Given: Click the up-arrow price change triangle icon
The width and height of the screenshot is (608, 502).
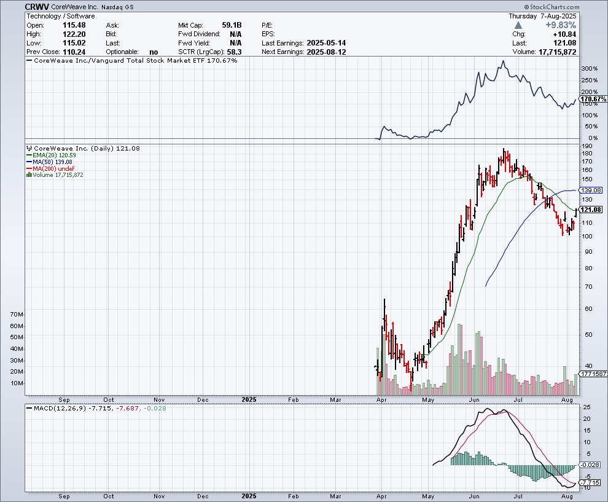Looking at the screenshot, I should [518, 25].
